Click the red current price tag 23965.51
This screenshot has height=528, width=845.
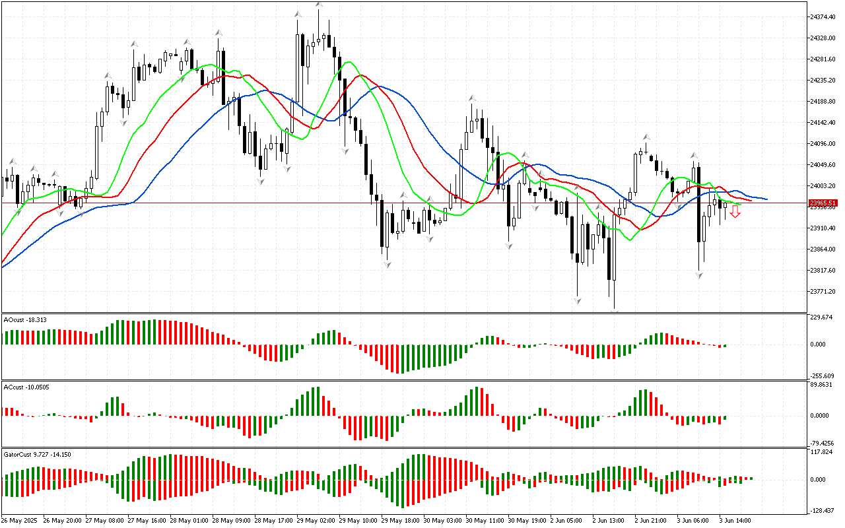point(823,203)
